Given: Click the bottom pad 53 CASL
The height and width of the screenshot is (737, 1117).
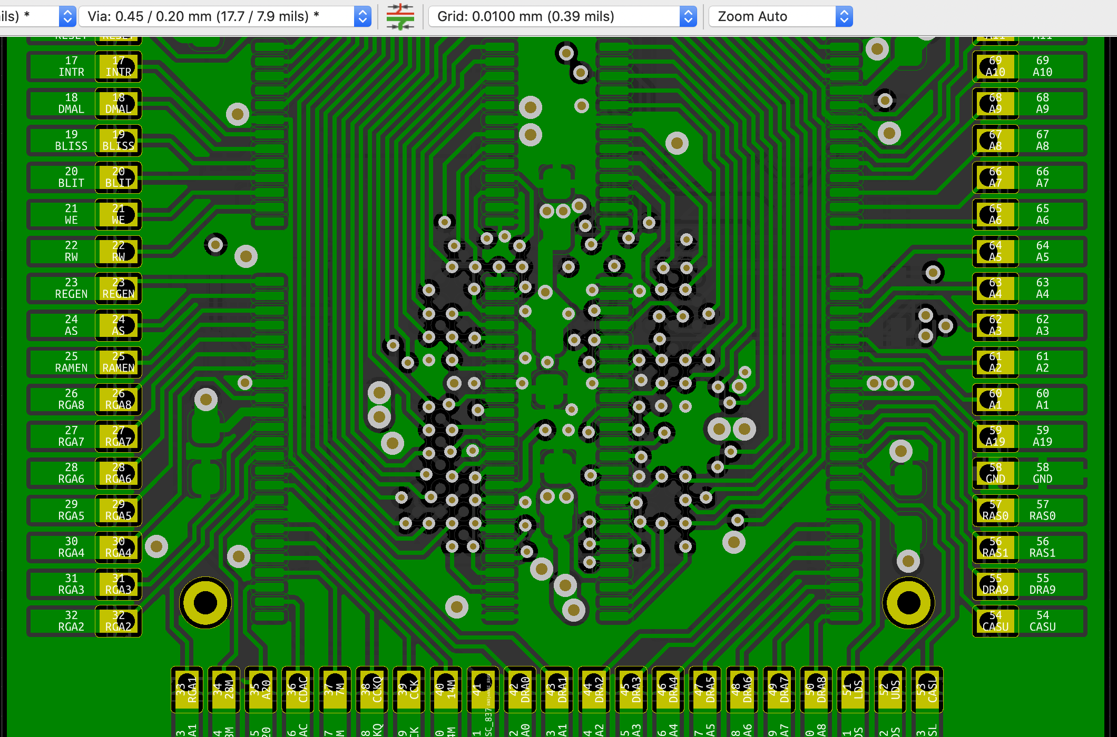Looking at the screenshot, I should tap(927, 690).
